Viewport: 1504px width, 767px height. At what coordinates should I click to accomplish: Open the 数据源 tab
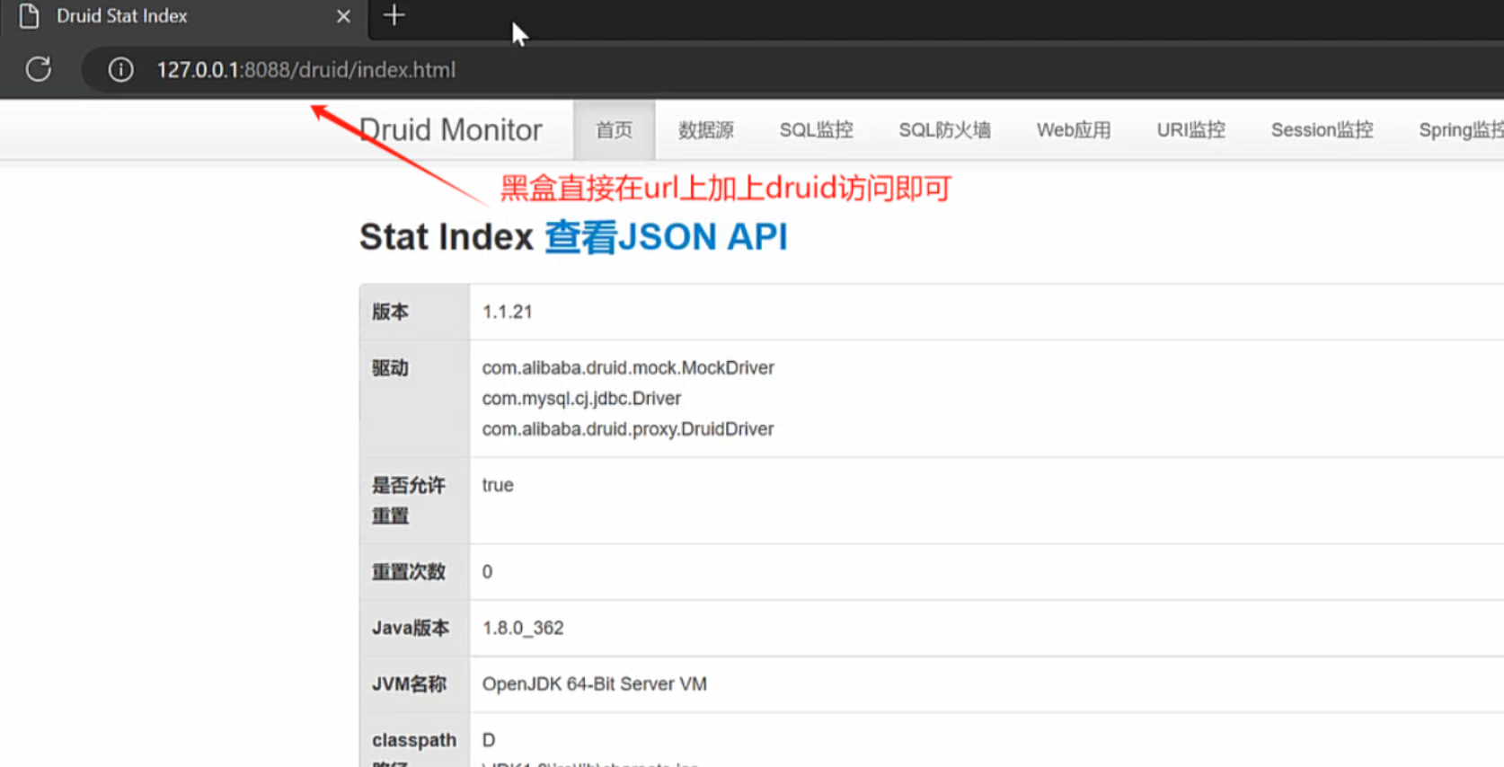(x=706, y=130)
